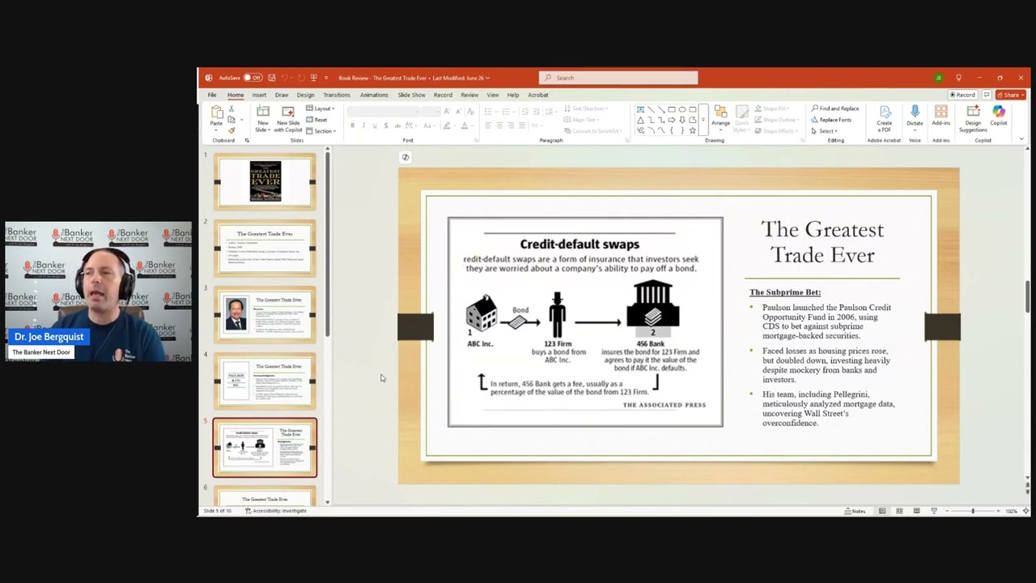Apply Underline formatting

click(374, 126)
